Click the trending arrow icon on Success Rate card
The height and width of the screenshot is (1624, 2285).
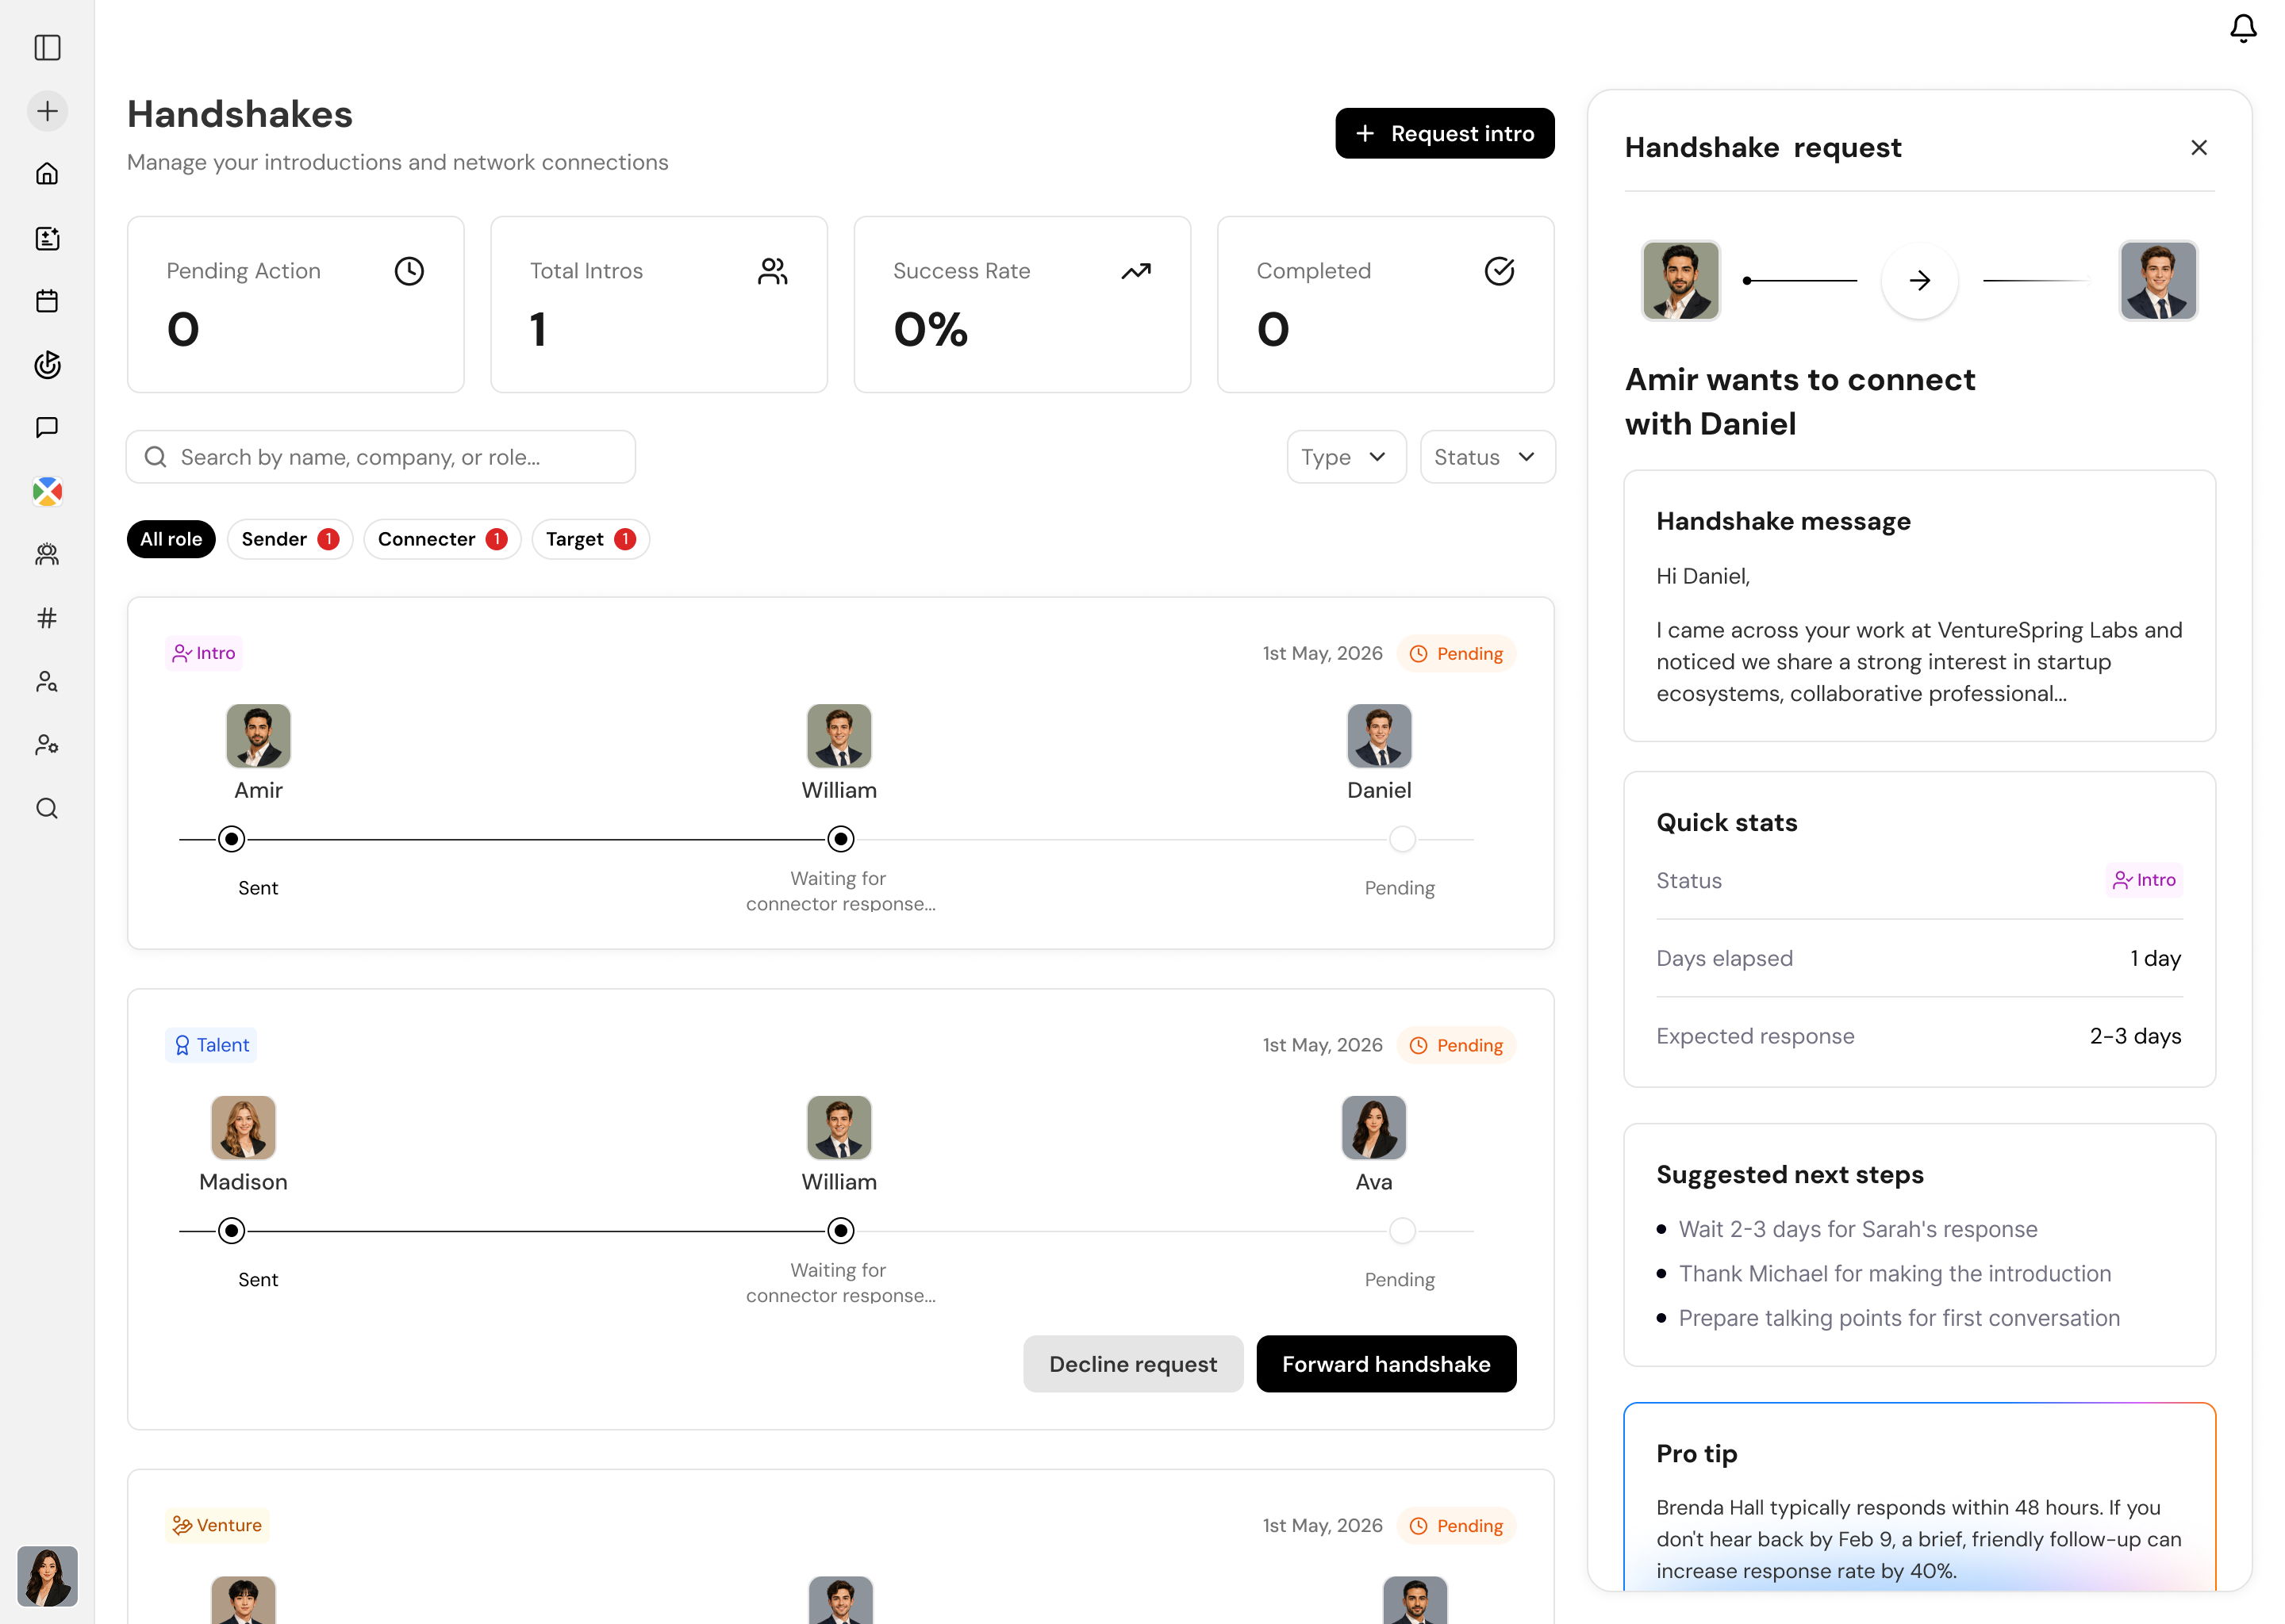(x=1135, y=271)
